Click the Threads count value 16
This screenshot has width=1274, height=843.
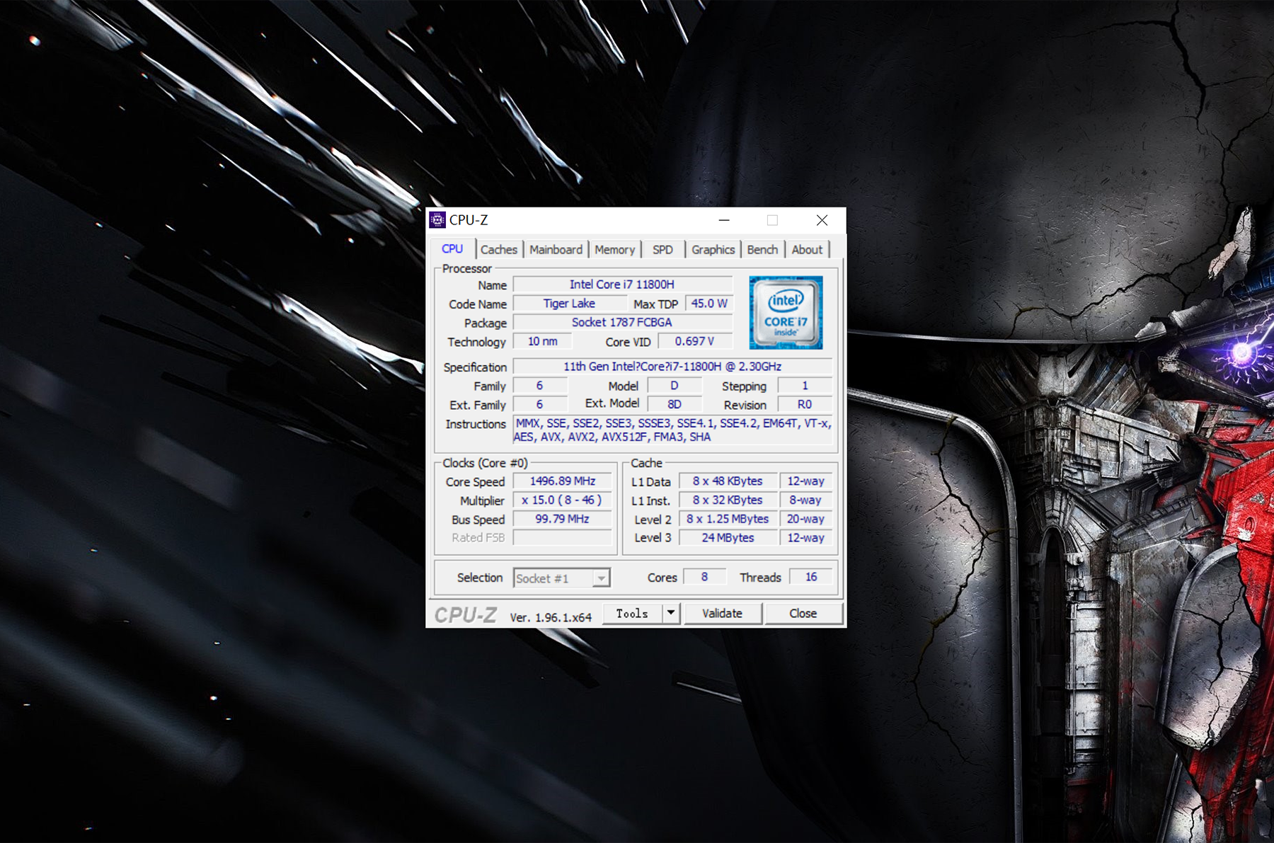[811, 577]
